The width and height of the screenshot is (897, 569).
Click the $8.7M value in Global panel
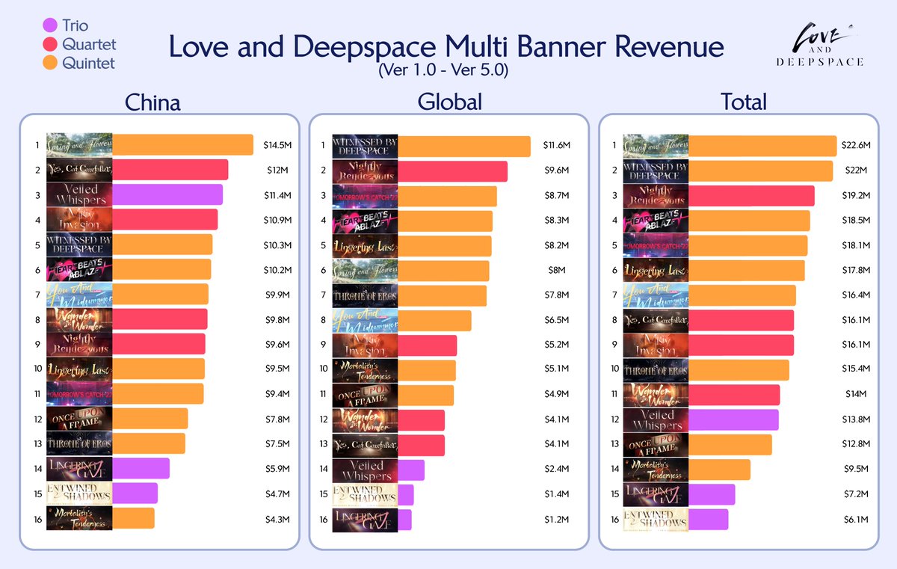click(557, 196)
